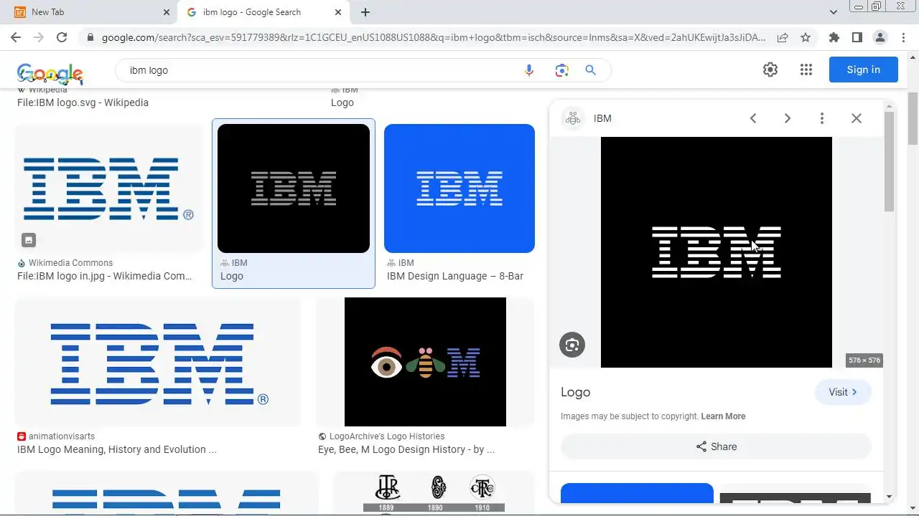Image resolution: width=919 pixels, height=516 pixels.
Task: Expand the tab search dropdown
Action: click(834, 12)
